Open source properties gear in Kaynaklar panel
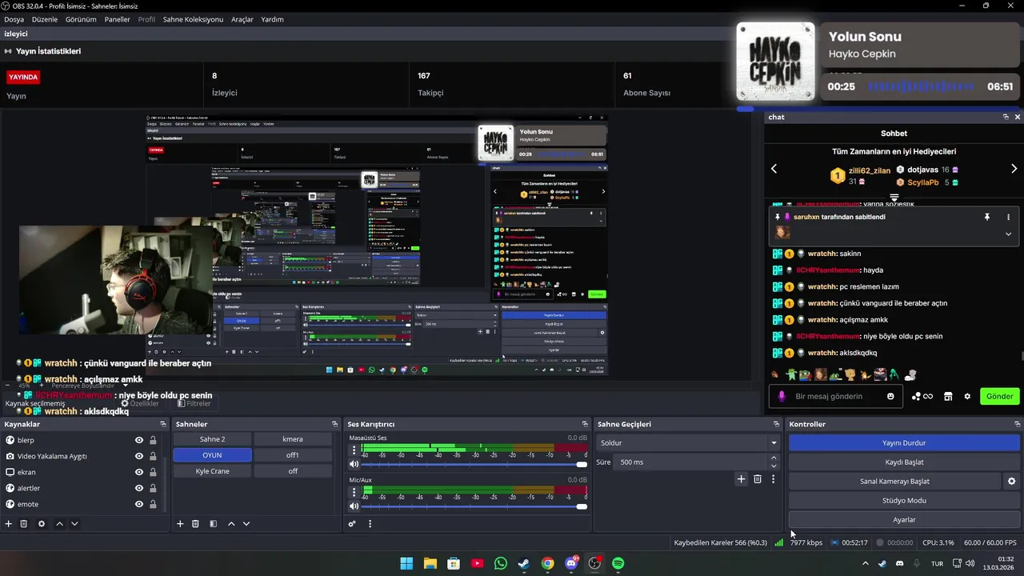This screenshot has width=1024, height=576. (x=42, y=524)
